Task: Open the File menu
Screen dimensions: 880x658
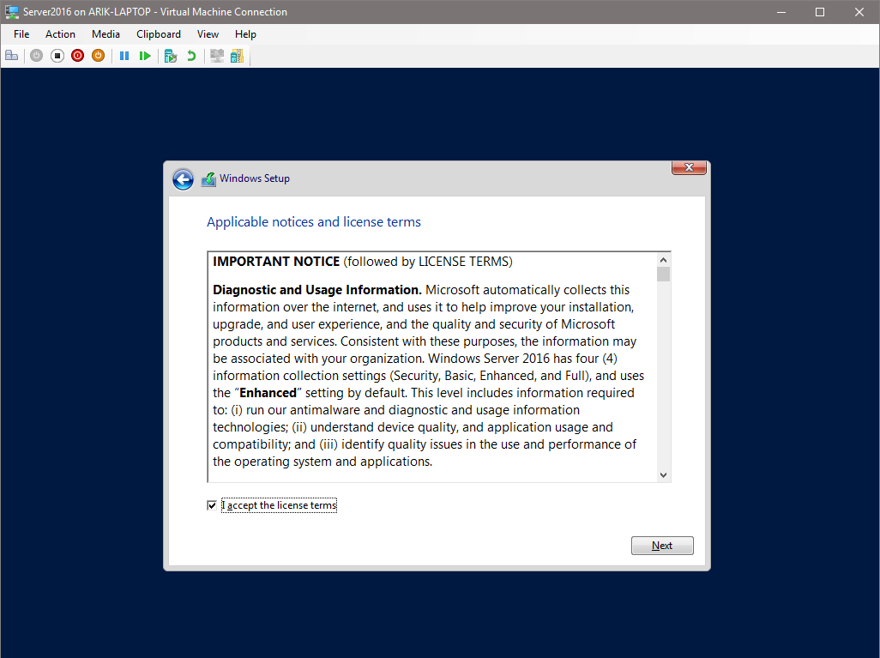Action: [x=21, y=34]
